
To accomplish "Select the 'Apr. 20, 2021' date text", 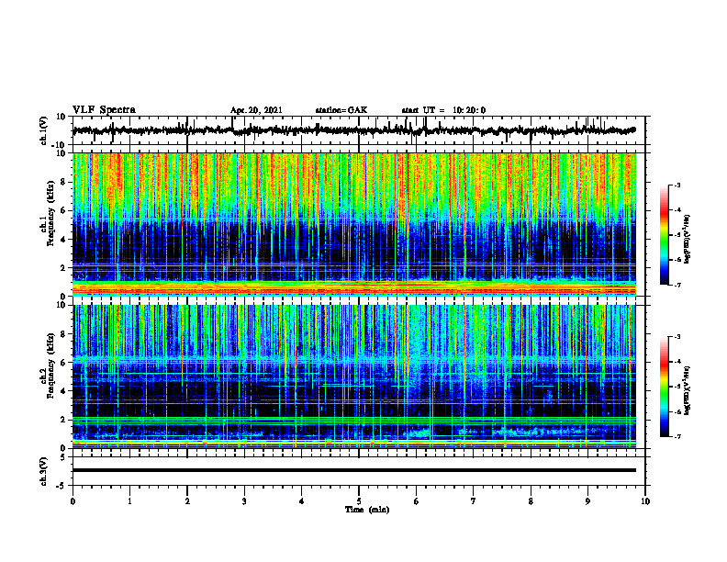I will coord(256,110).
